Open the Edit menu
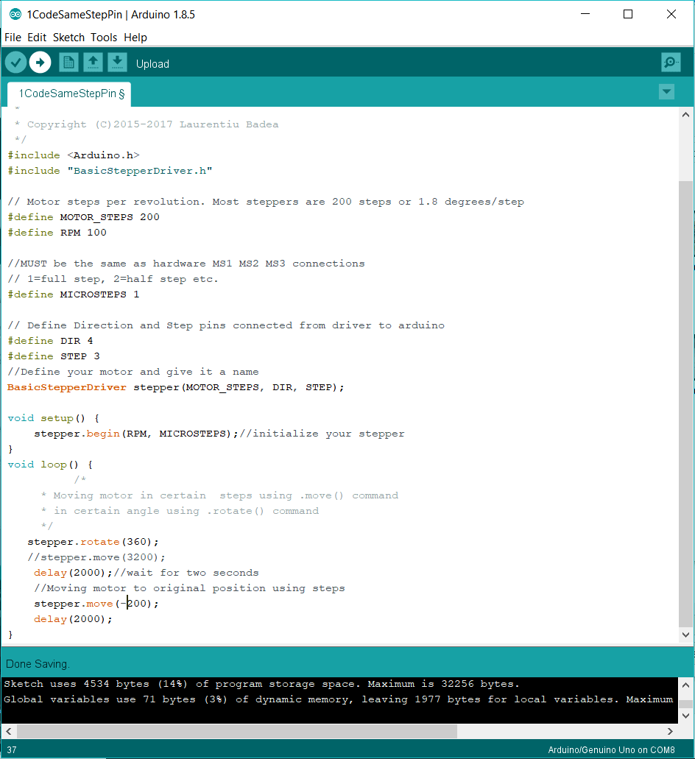 [37, 38]
